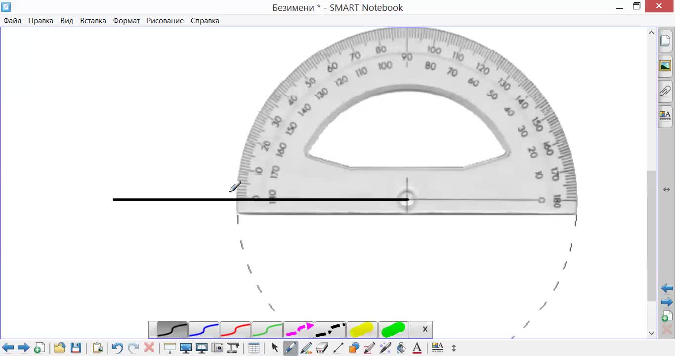Click the vertical scrollbar thumb
This screenshot has height=356, width=675.
tap(651, 236)
